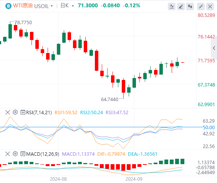Viewport: 217px width, 183px height.
Task: Expand MACD panel with plus box
Action: [23, 154]
